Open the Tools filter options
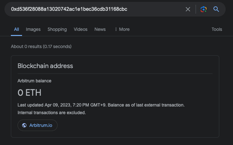This screenshot has width=233, height=145. click(217, 29)
